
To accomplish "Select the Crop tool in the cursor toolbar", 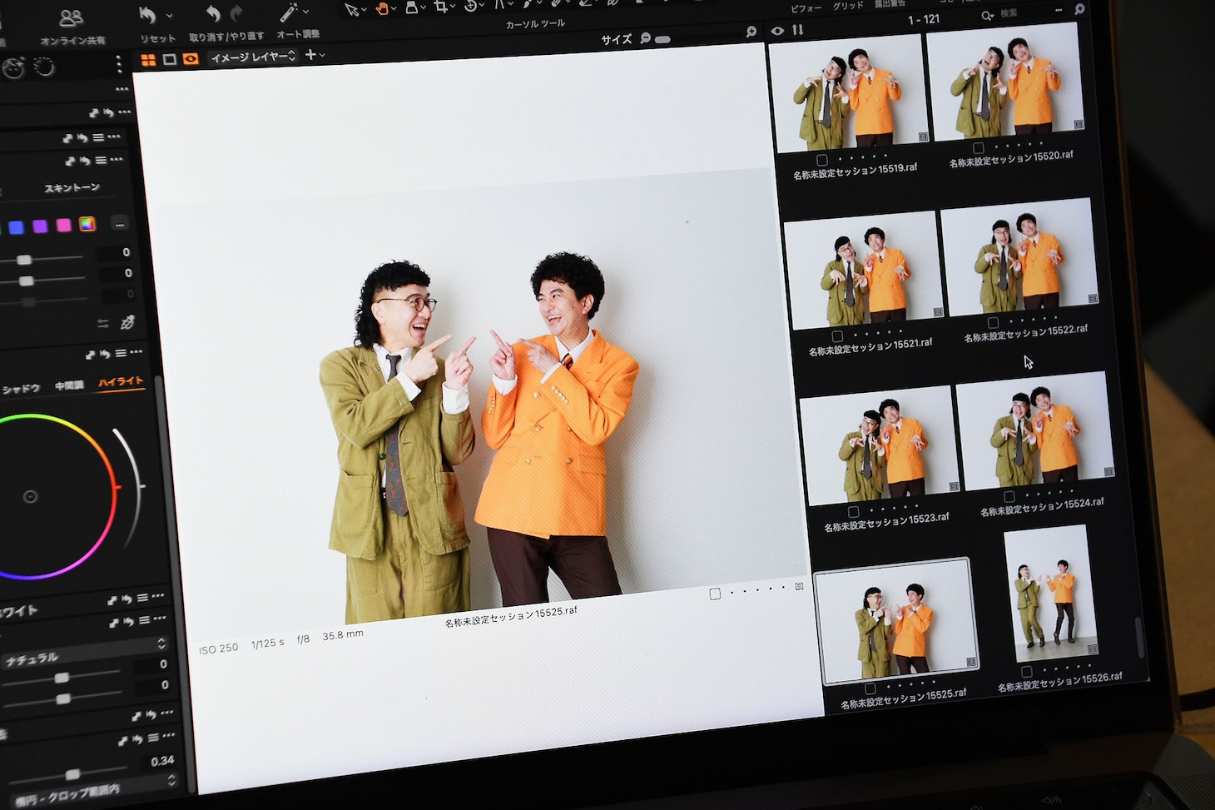I will coord(440,7).
